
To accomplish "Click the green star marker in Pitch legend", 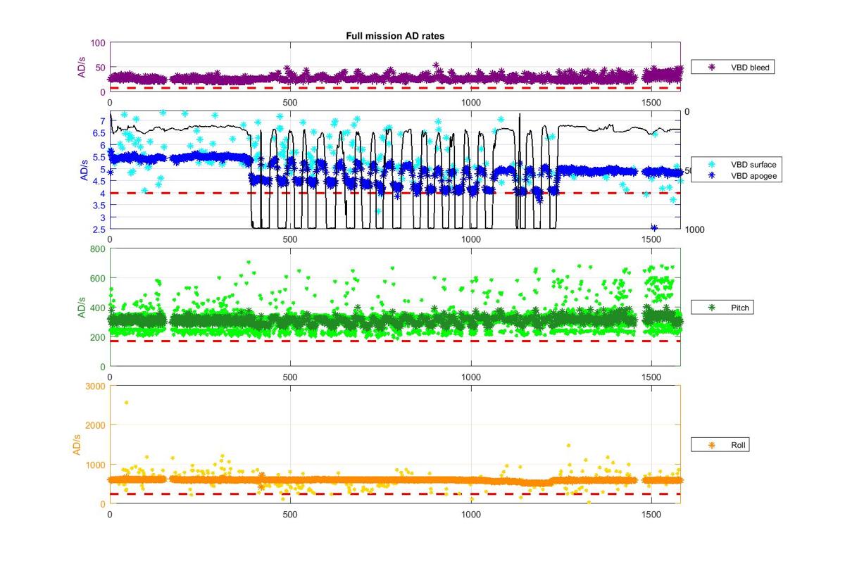I will pos(711,307).
